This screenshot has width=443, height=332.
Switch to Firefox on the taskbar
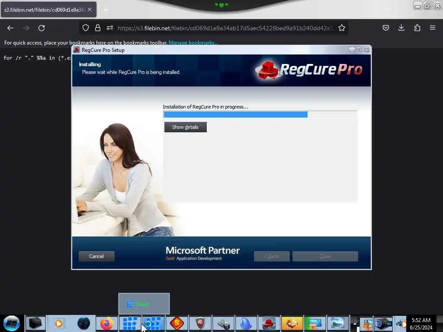click(x=106, y=323)
